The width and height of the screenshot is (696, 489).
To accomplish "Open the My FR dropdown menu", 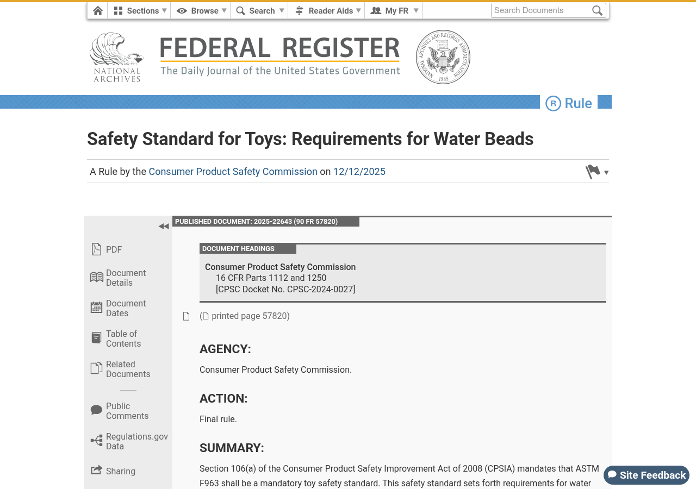I will point(394,11).
